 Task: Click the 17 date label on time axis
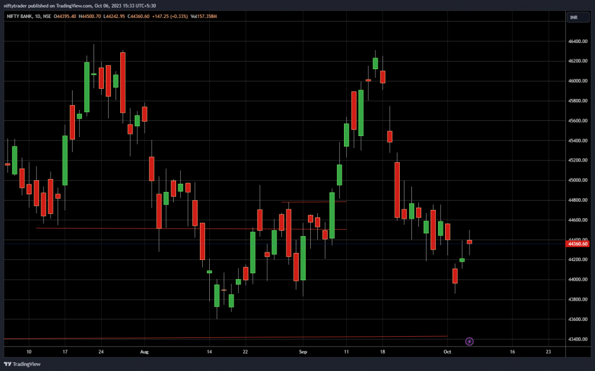pyautogui.click(x=65, y=352)
